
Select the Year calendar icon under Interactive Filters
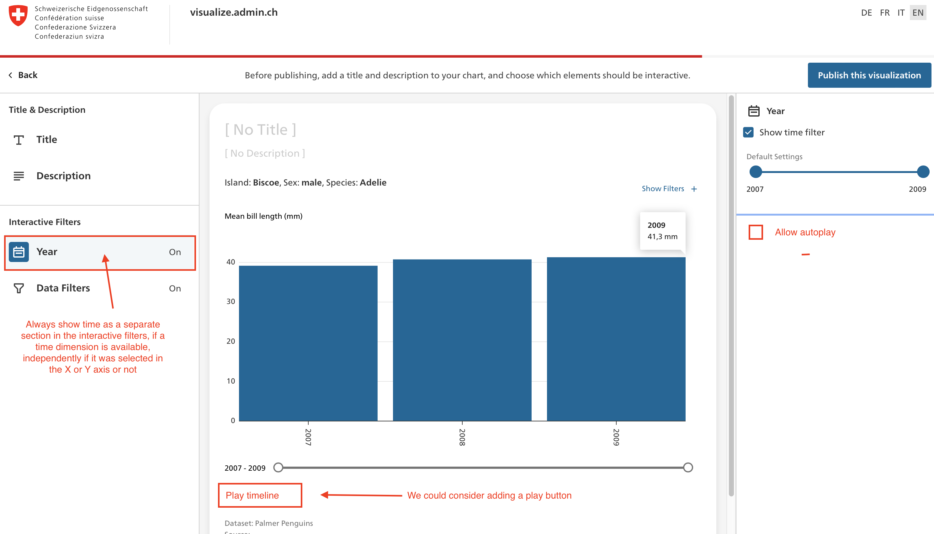[19, 252]
